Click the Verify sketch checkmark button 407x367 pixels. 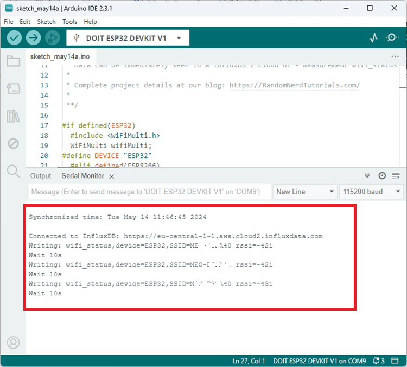coord(15,37)
